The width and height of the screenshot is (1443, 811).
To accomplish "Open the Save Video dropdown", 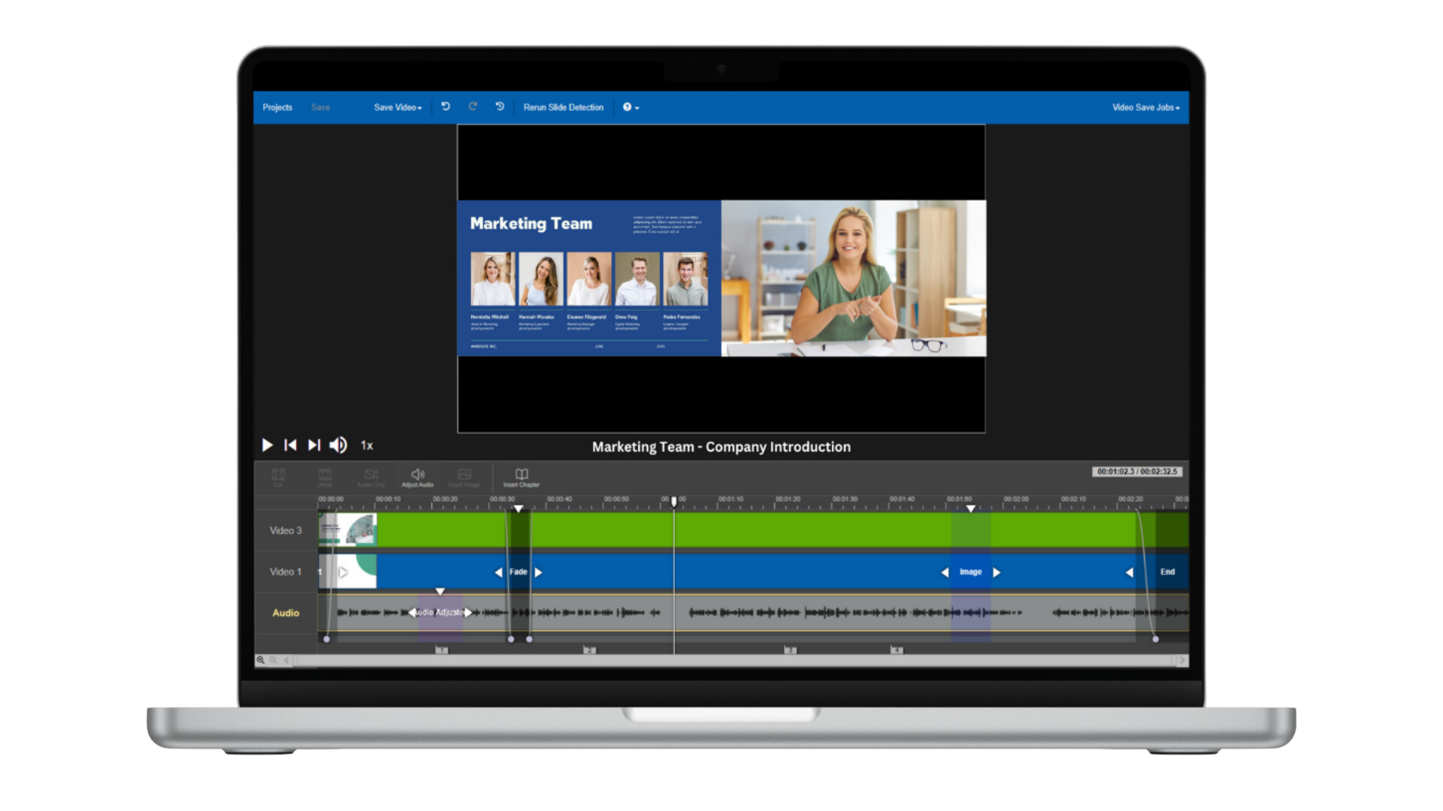I will pos(398,107).
